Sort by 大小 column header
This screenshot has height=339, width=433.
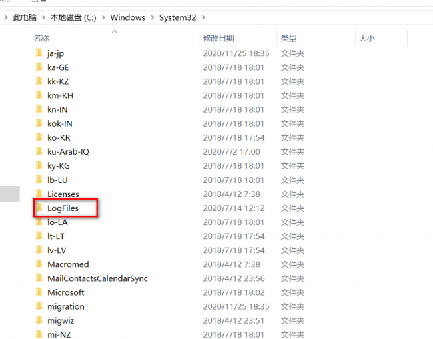(x=367, y=38)
